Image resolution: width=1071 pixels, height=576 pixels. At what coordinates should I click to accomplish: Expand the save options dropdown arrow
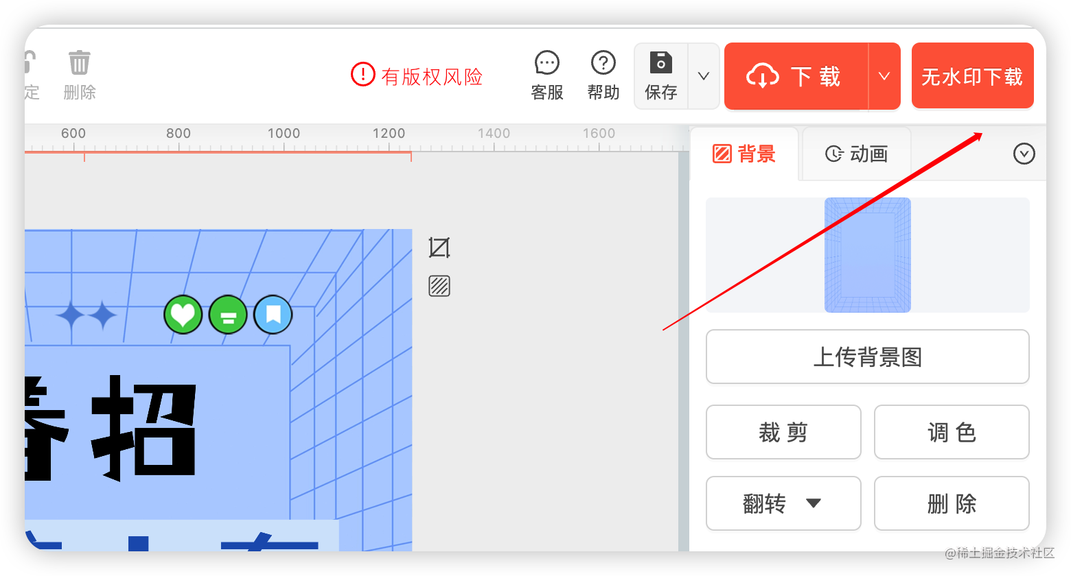click(x=704, y=76)
